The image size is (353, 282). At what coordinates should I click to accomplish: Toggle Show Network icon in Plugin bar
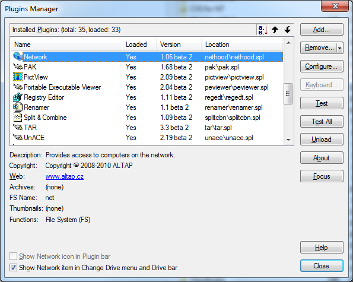click(13, 256)
